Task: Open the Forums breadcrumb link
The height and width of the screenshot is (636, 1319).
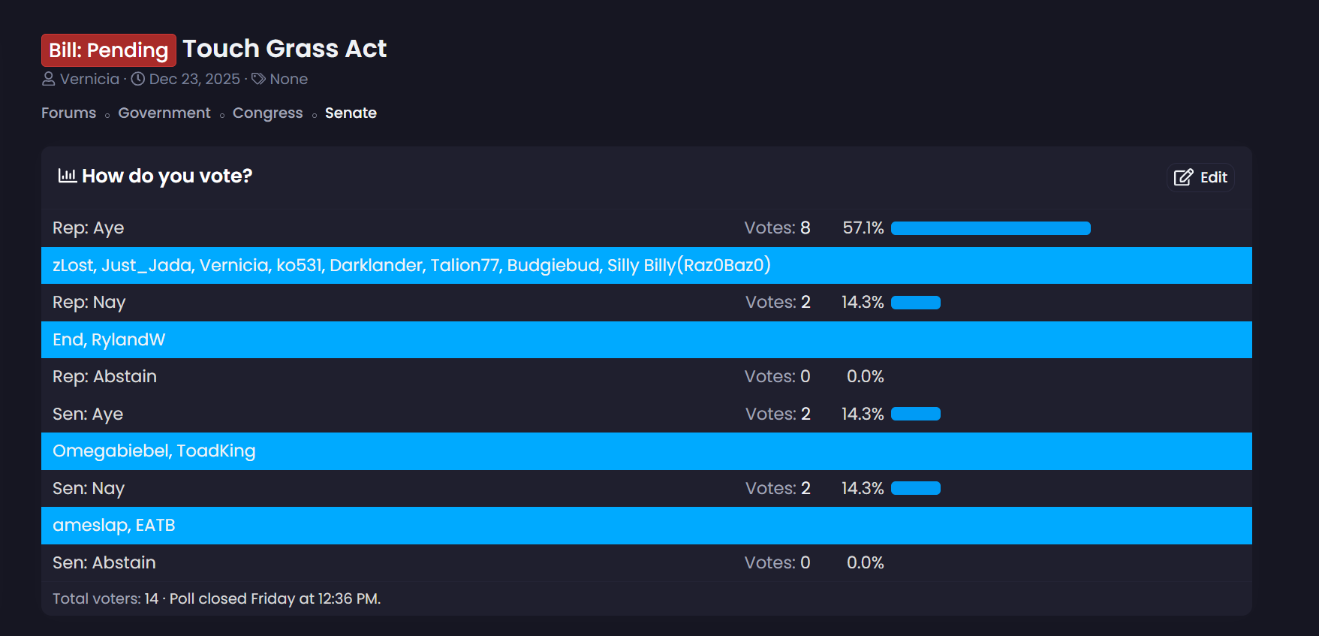Action: 68,113
